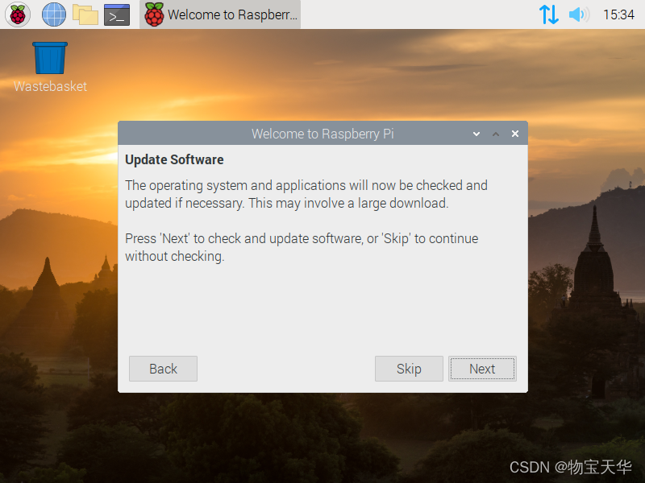Skip the software update check
The height and width of the screenshot is (483, 645).
(x=409, y=369)
